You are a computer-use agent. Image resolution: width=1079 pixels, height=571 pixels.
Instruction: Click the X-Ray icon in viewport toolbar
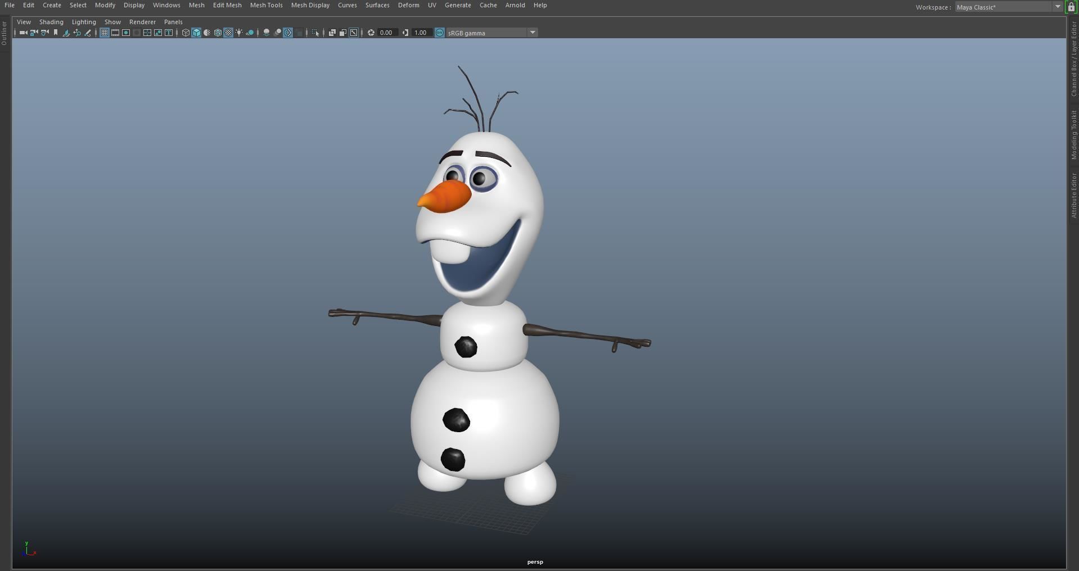point(332,33)
